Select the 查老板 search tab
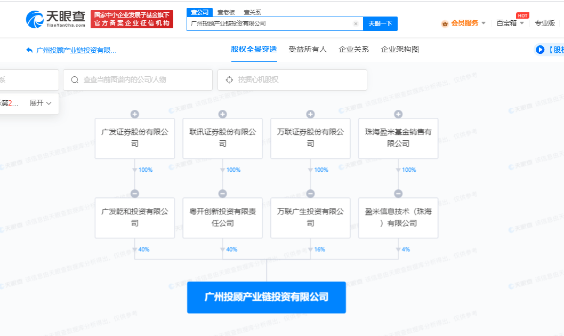Screen dimensions: 564x336 [x=226, y=12]
